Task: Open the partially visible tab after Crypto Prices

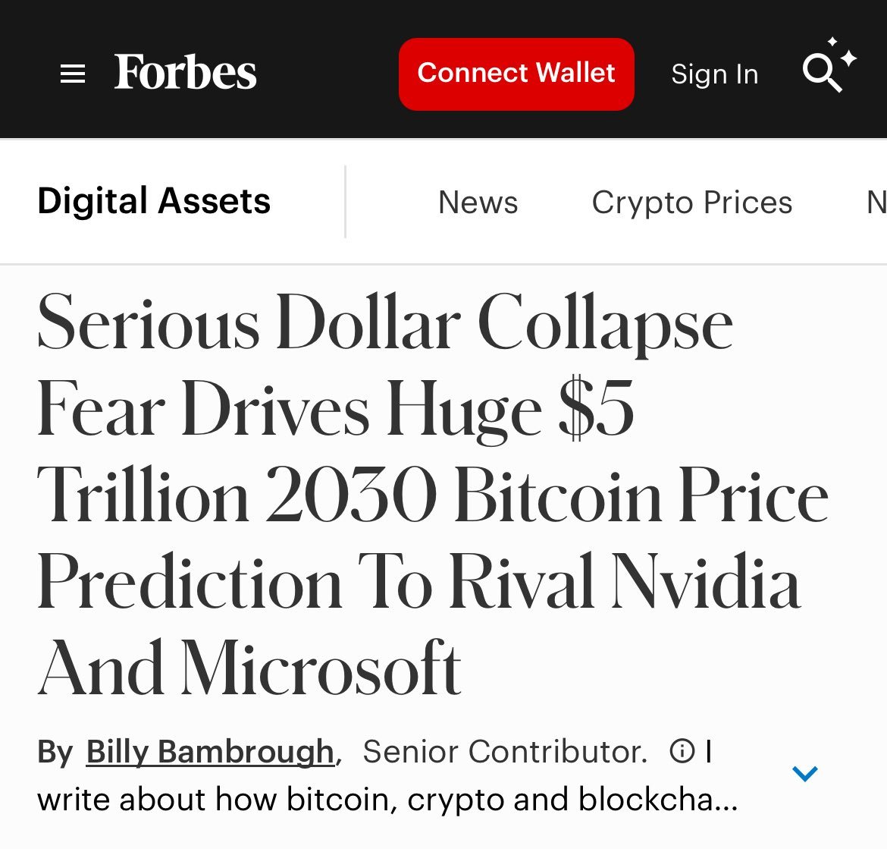Action: 876,203
